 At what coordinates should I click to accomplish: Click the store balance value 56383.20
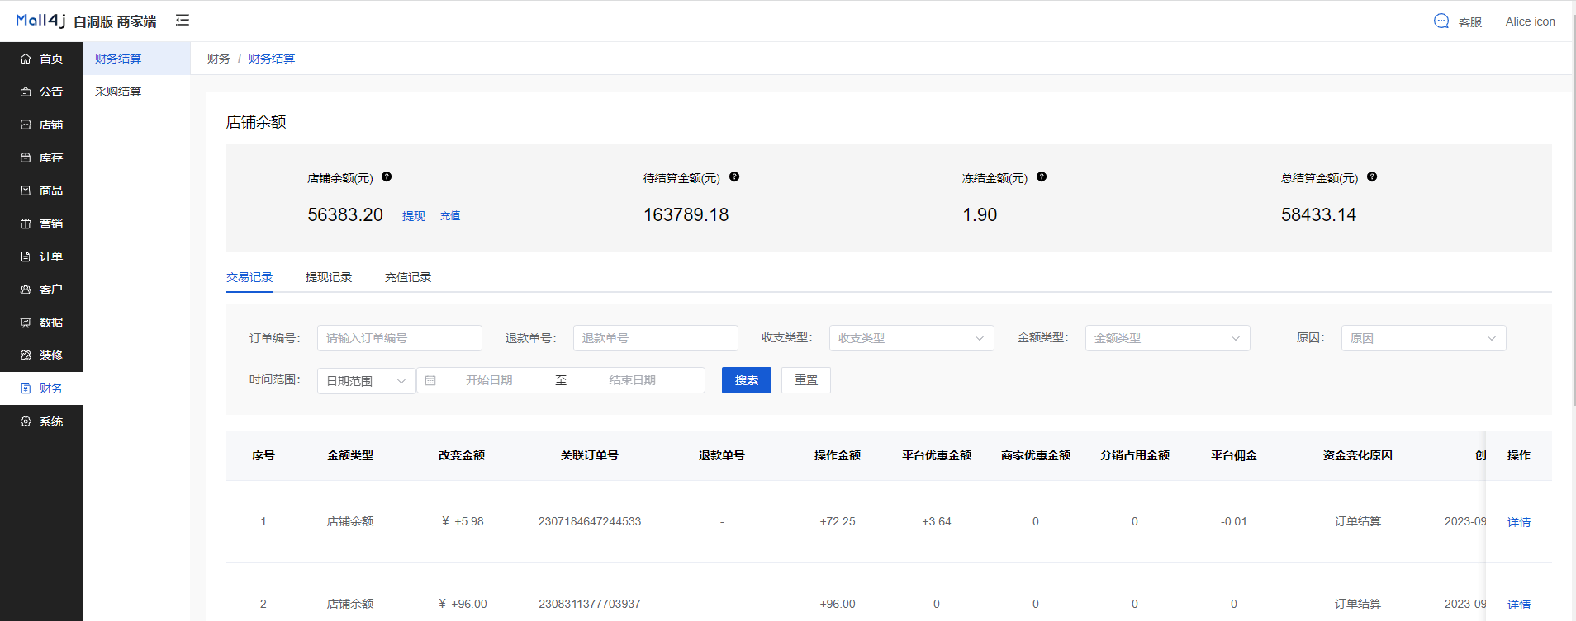click(345, 215)
